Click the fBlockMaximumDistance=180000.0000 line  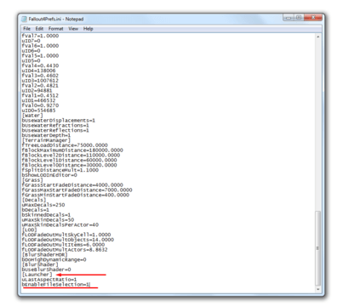72,150
